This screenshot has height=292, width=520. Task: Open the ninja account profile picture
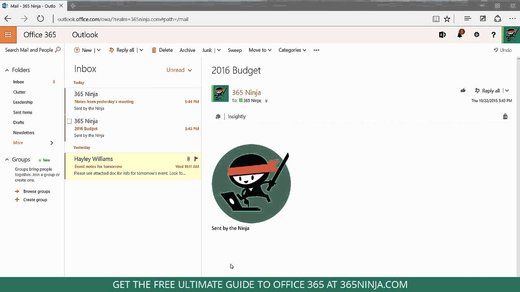511,35
